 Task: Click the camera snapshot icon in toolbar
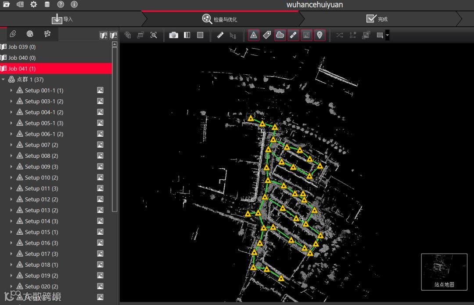pos(174,35)
